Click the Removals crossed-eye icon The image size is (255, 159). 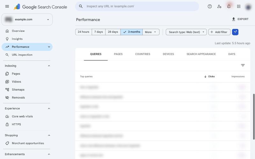(7, 98)
